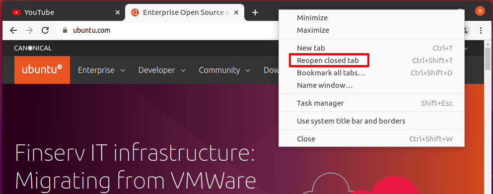Image resolution: width=493 pixels, height=194 pixels.
Task: Expand the Developer navigation dropdown
Action: point(162,70)
